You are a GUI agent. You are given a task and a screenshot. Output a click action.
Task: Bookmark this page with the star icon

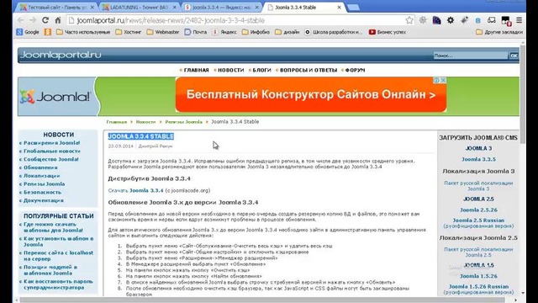409,20
